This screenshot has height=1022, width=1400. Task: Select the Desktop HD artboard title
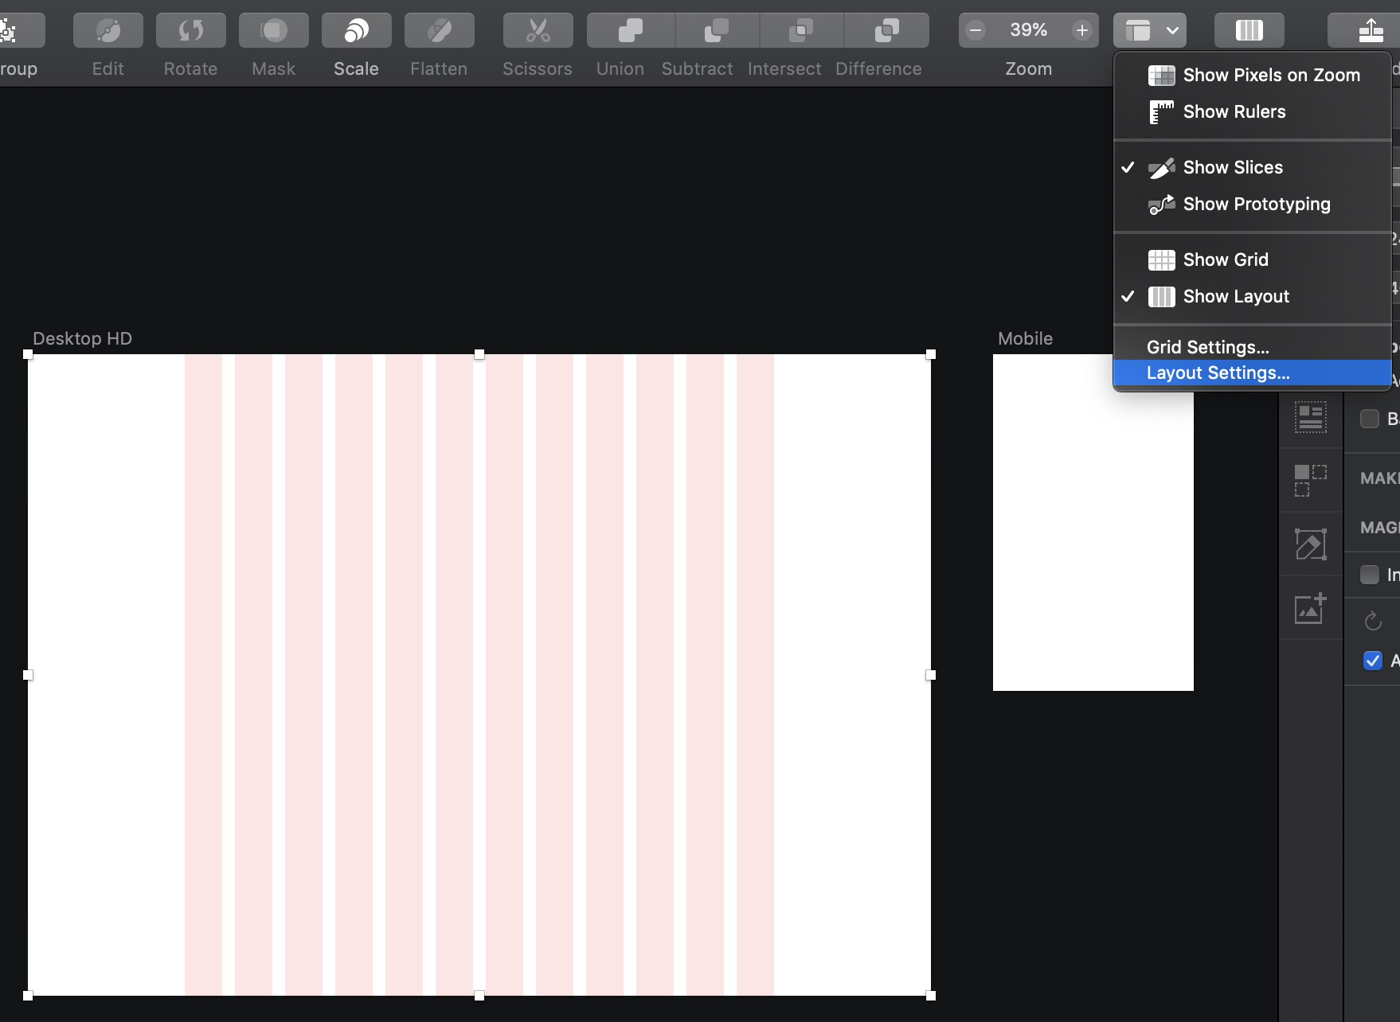(x=82, y=338)
